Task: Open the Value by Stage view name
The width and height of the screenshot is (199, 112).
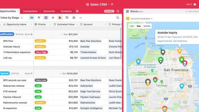Action: tap(10, 18)
